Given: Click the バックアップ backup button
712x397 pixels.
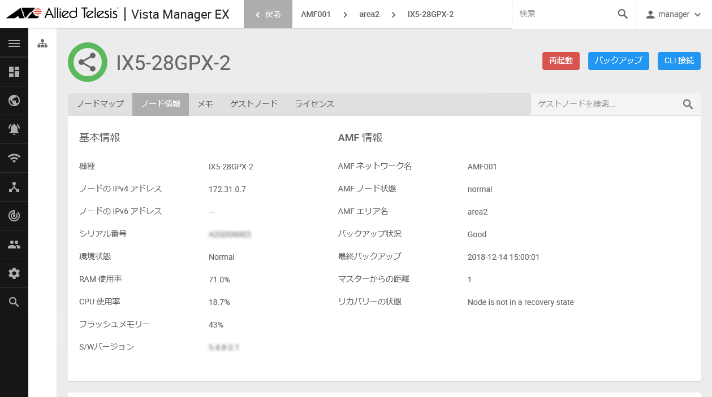Looking at the screenshot, I should pos(619,61).
